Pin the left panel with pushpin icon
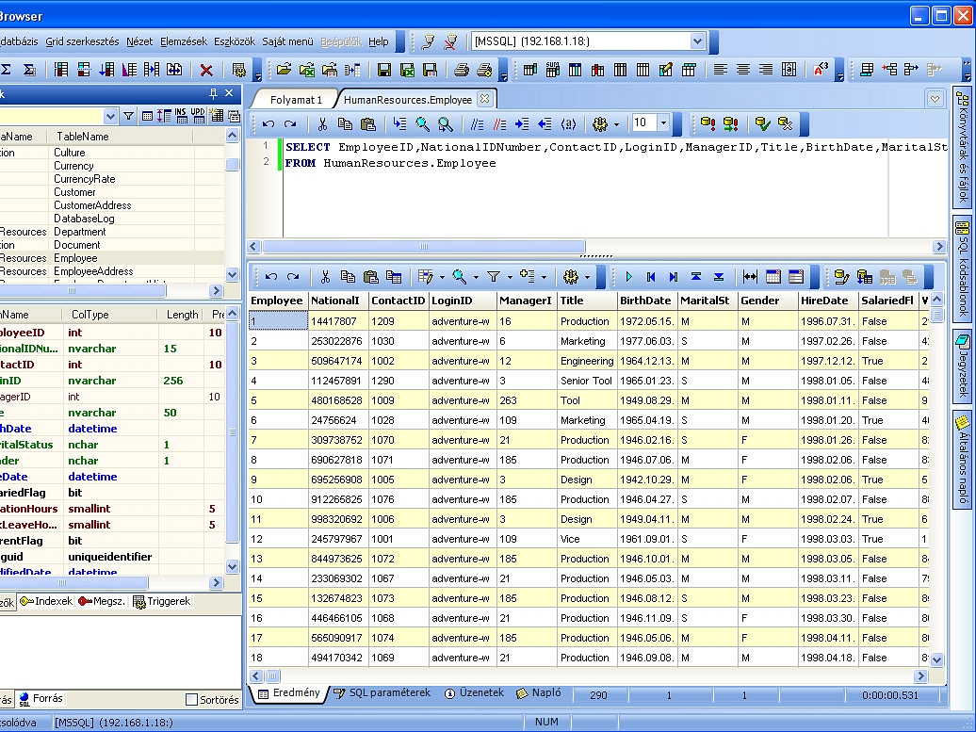The image size is (976, 732). (x=214, y=93)
